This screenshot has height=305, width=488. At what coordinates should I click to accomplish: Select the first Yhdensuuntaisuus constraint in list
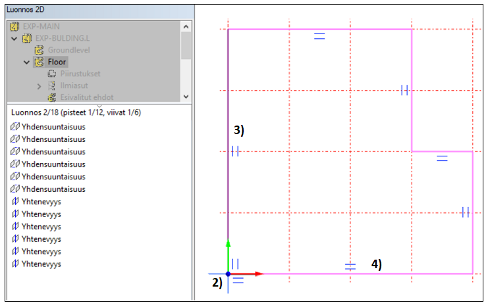(x=53, y=127)
